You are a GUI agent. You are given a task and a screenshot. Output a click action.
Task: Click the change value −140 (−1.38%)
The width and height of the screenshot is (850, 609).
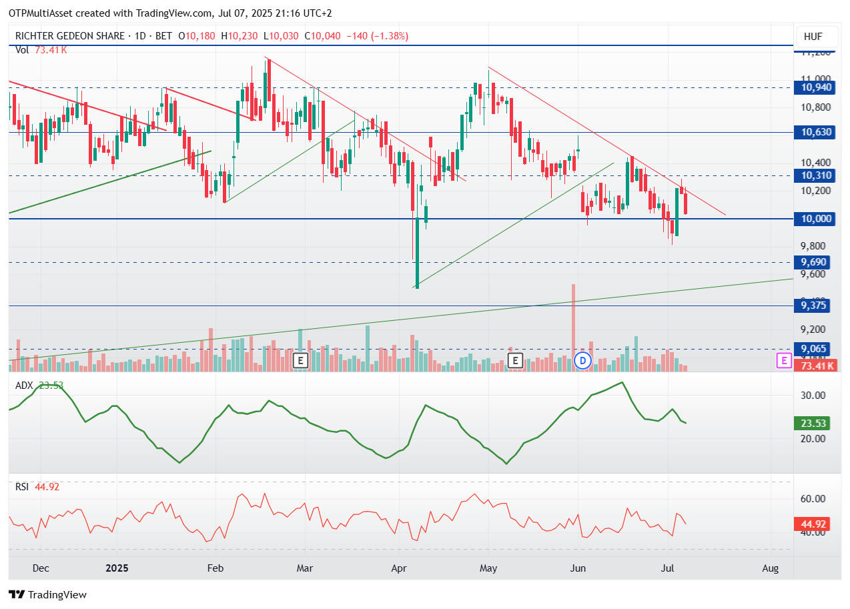(x=377, y=36)
